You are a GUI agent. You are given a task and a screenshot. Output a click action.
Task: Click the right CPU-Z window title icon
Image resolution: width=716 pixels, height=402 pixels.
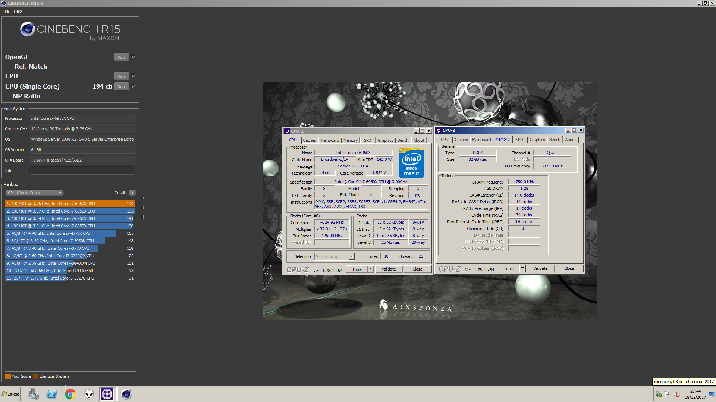coord(439,130)
